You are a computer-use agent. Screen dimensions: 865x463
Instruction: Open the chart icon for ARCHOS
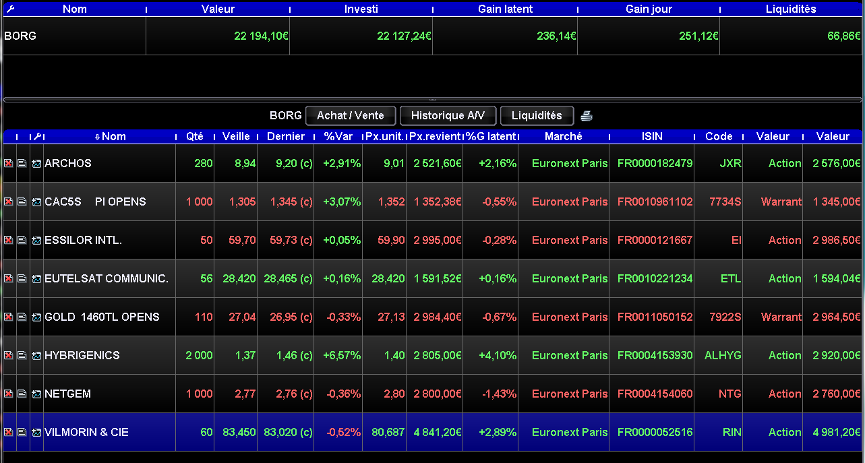[36, 164]
